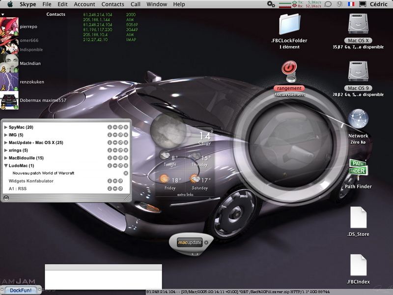Open the Skype application menu

click(x=28, y=4)
